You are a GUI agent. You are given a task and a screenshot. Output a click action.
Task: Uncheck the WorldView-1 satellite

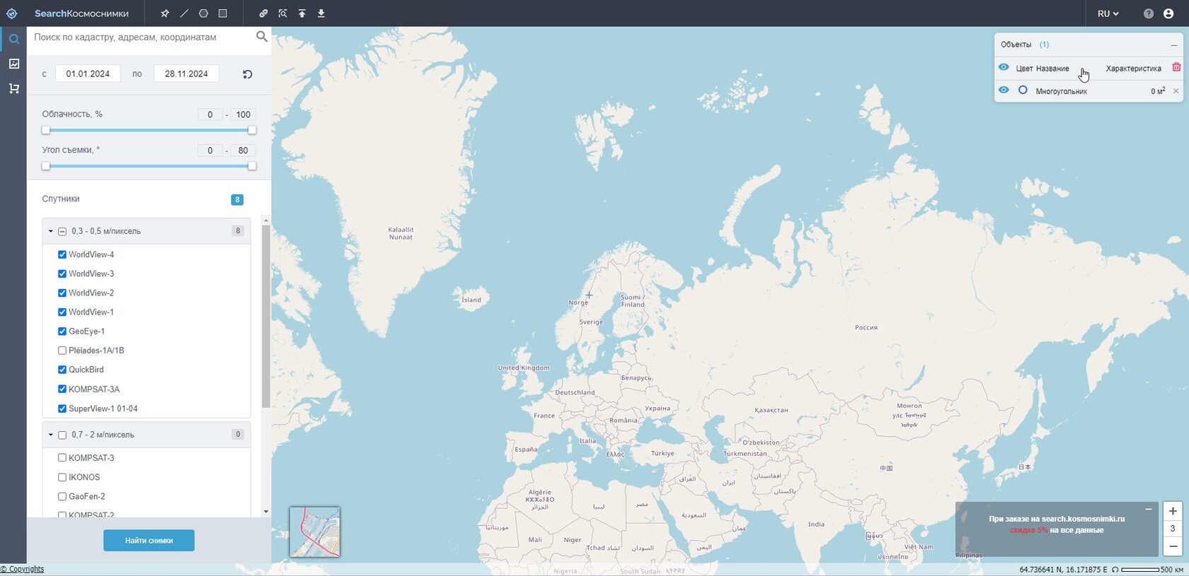(62, 312)
